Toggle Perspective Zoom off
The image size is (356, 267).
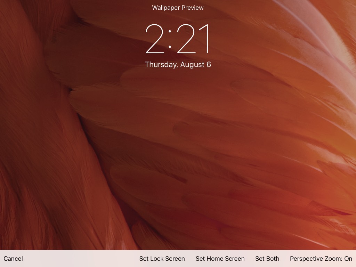pos(321,259)
